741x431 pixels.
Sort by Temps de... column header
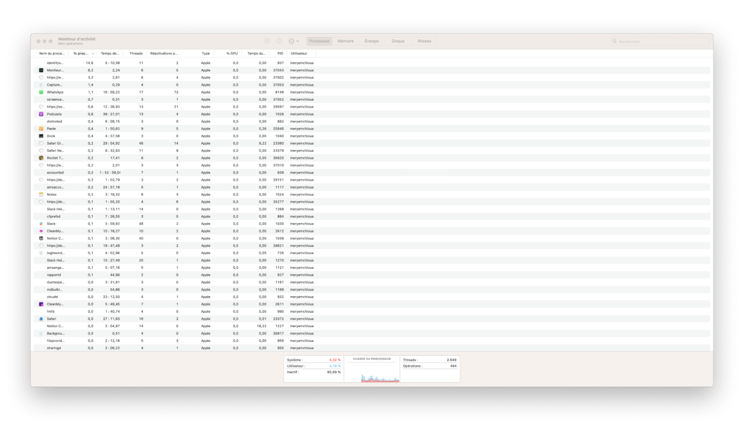tap(110, 54)
